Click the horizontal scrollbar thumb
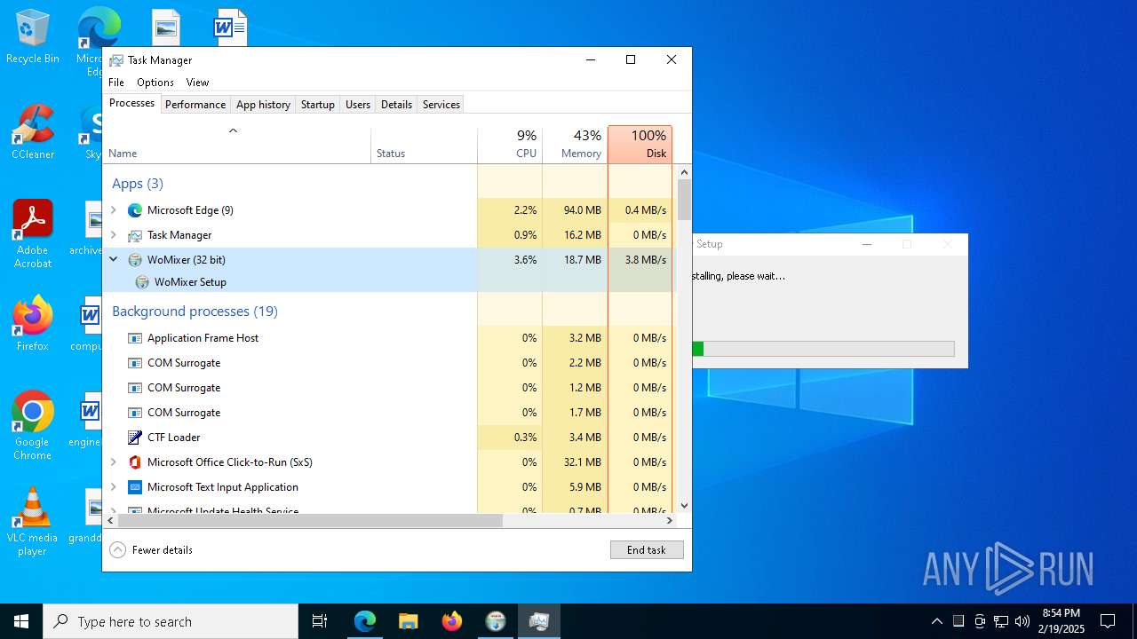Viewport: 1137px width, 639px height. tap(310, 521)
